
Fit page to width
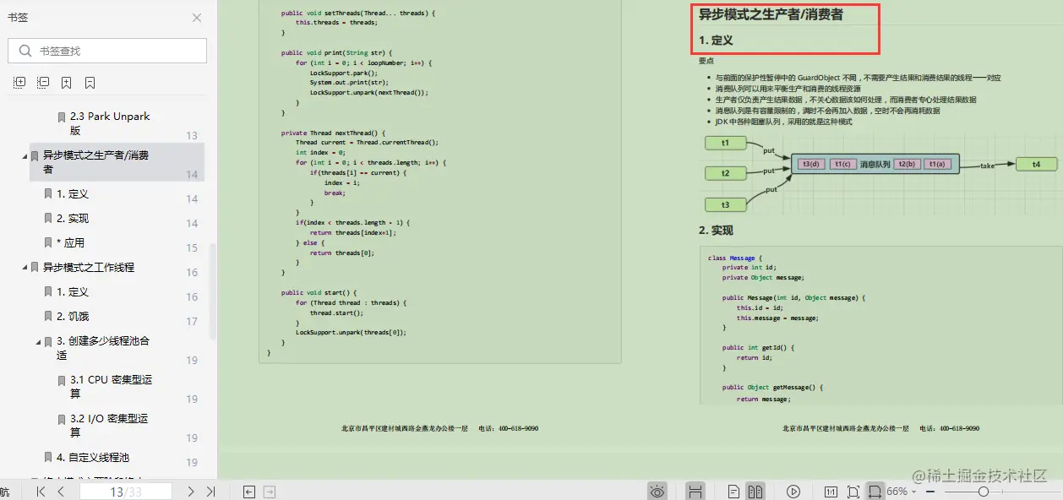(875, 492)
